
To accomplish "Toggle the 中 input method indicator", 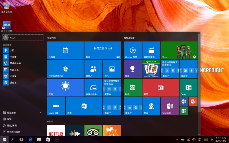I will [x=212, y=139].
